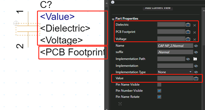Viewport: 205px width, 110px height.
Task: Toggle visibility of the Name property
Action: pyautogui.click(x=196, y=46)
